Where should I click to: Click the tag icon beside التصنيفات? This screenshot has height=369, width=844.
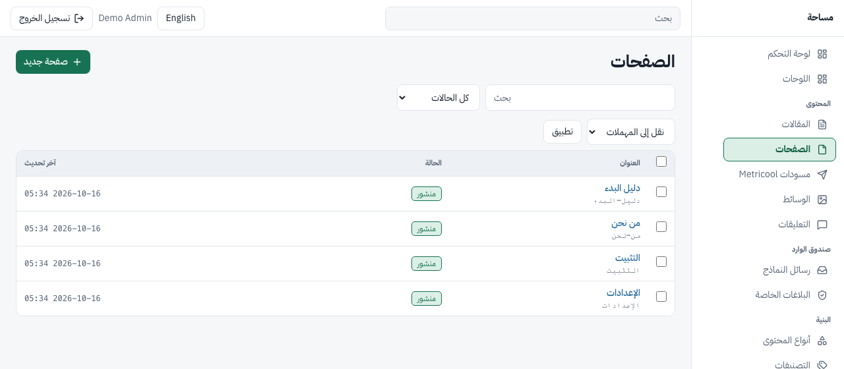point(822,364)
